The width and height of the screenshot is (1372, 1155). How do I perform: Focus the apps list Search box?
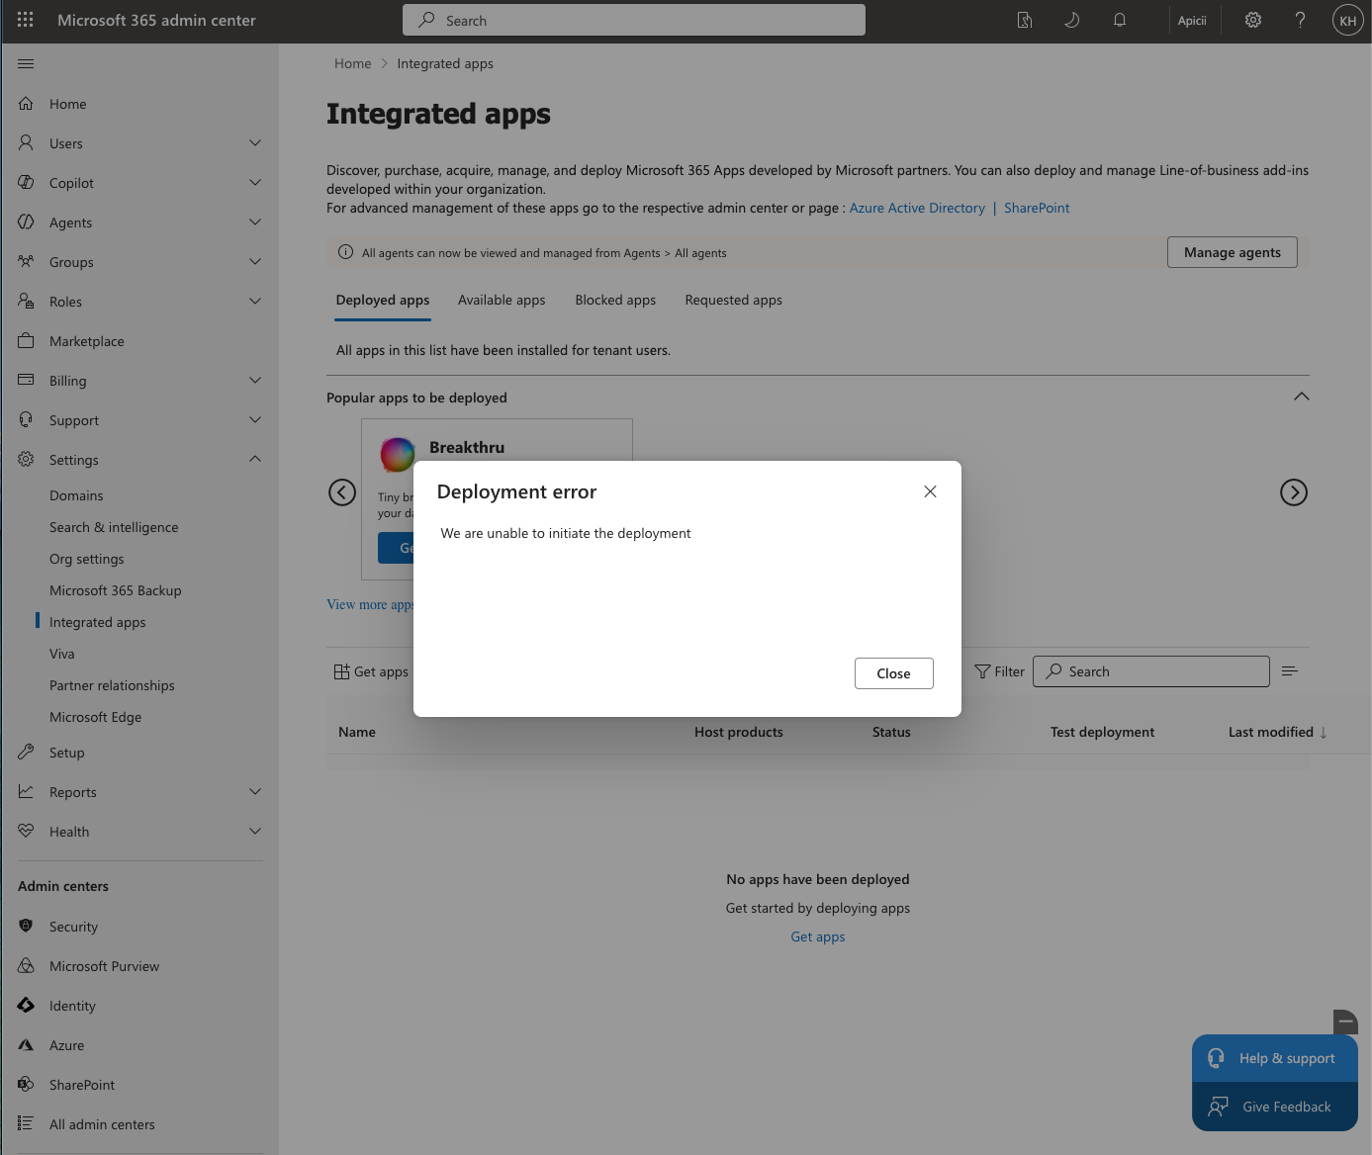(x=1151, y=671)
